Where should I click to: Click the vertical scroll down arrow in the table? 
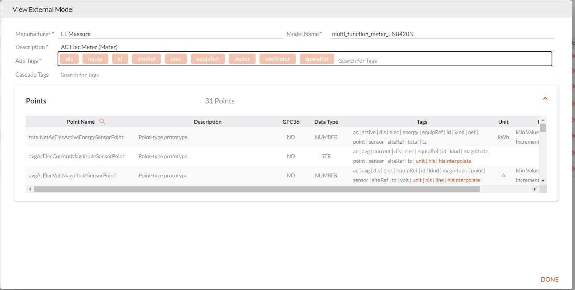[543, 180]
